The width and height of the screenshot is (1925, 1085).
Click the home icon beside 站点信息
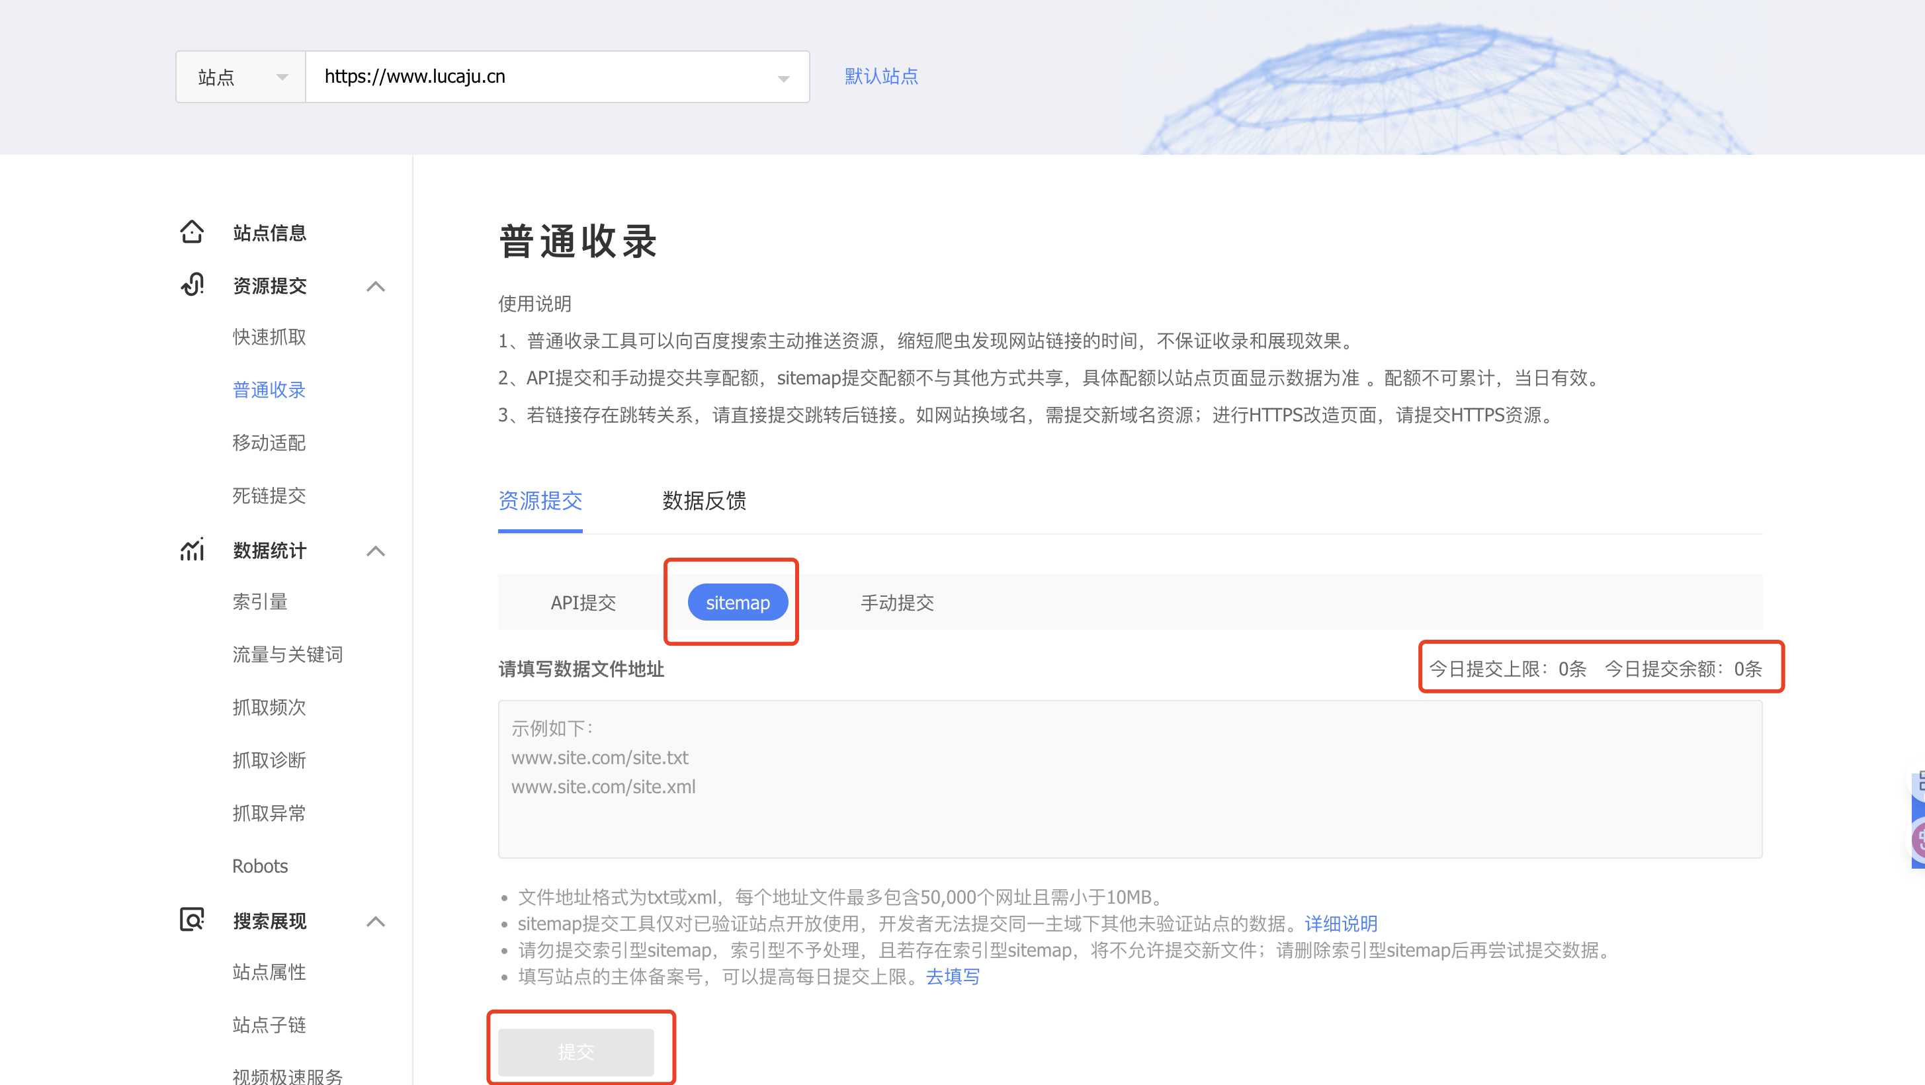coord(192,232)
